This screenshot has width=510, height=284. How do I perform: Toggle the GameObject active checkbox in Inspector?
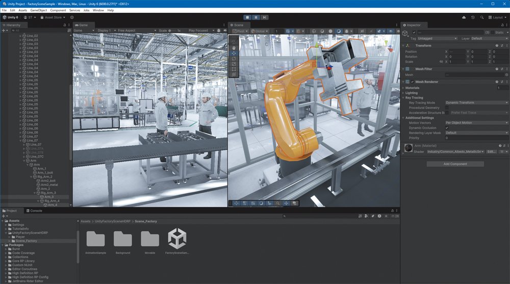pyautogui.click(x=414, y=33)
